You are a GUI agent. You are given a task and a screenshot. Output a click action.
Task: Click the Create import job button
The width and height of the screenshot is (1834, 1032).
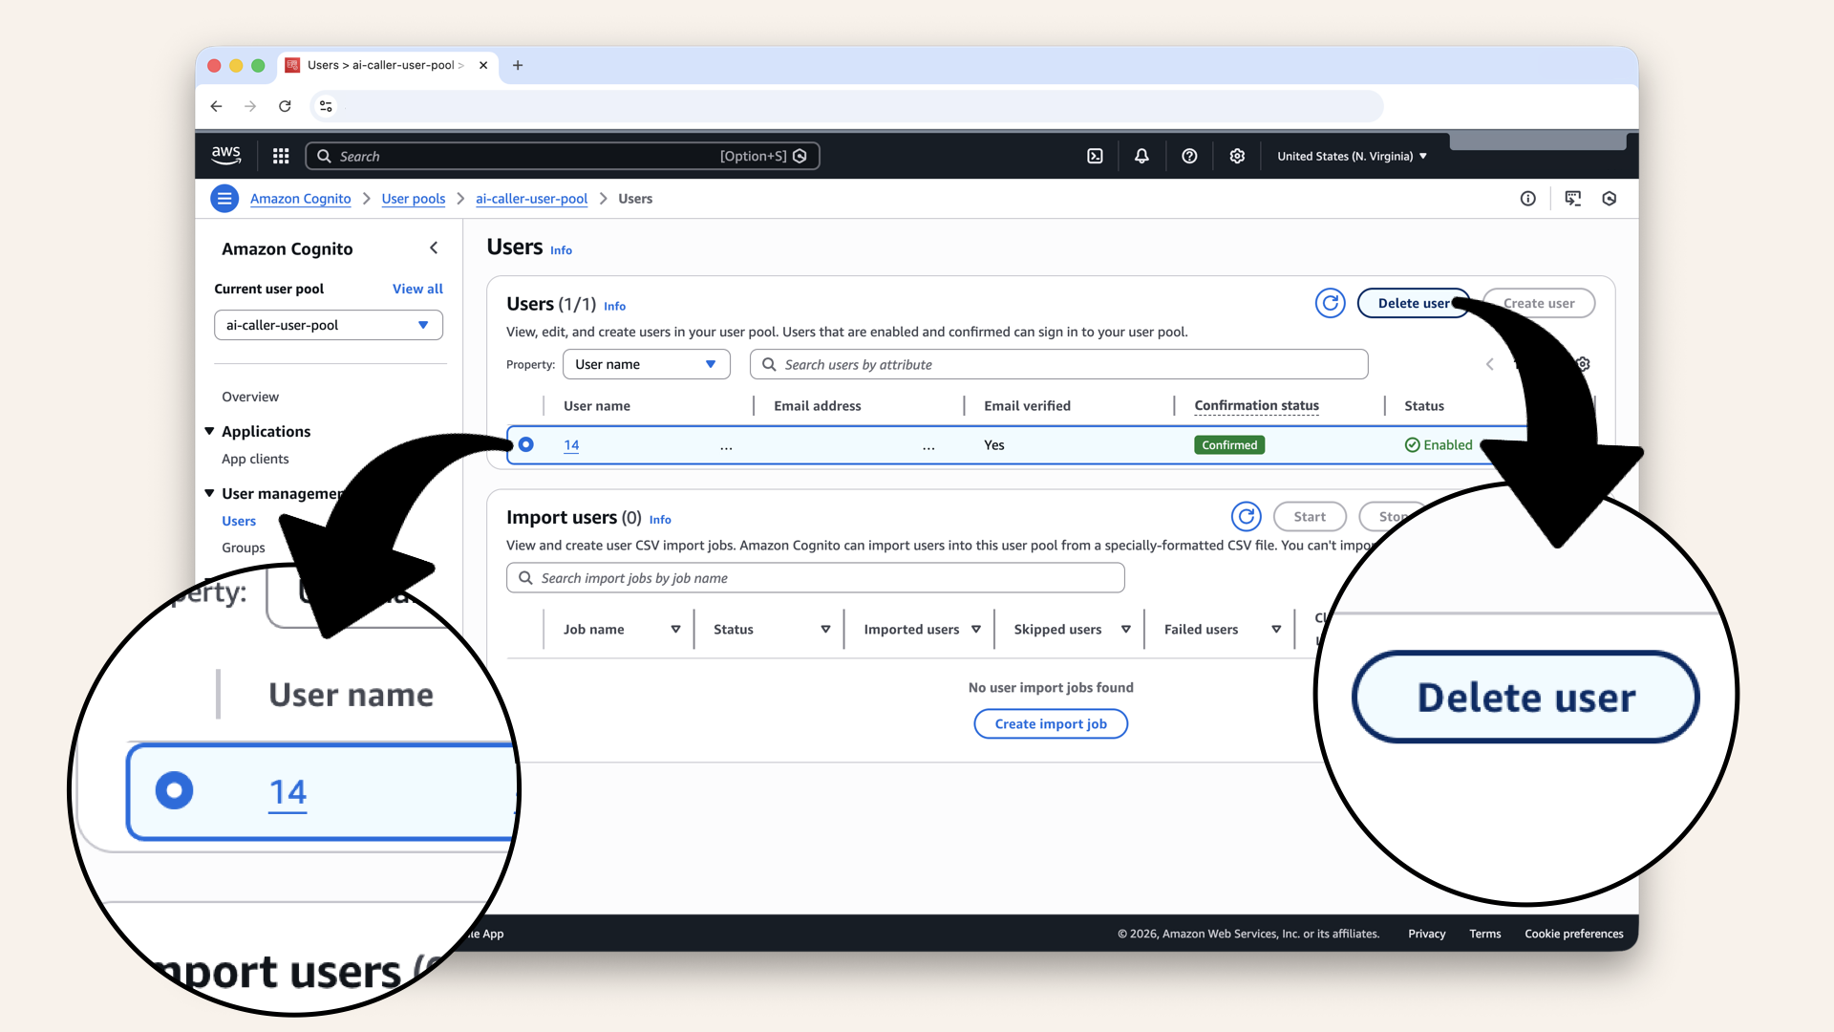(1050, 723)
